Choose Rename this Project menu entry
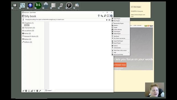Viewport: 177px width, 100px height. (x=120, y=23)
